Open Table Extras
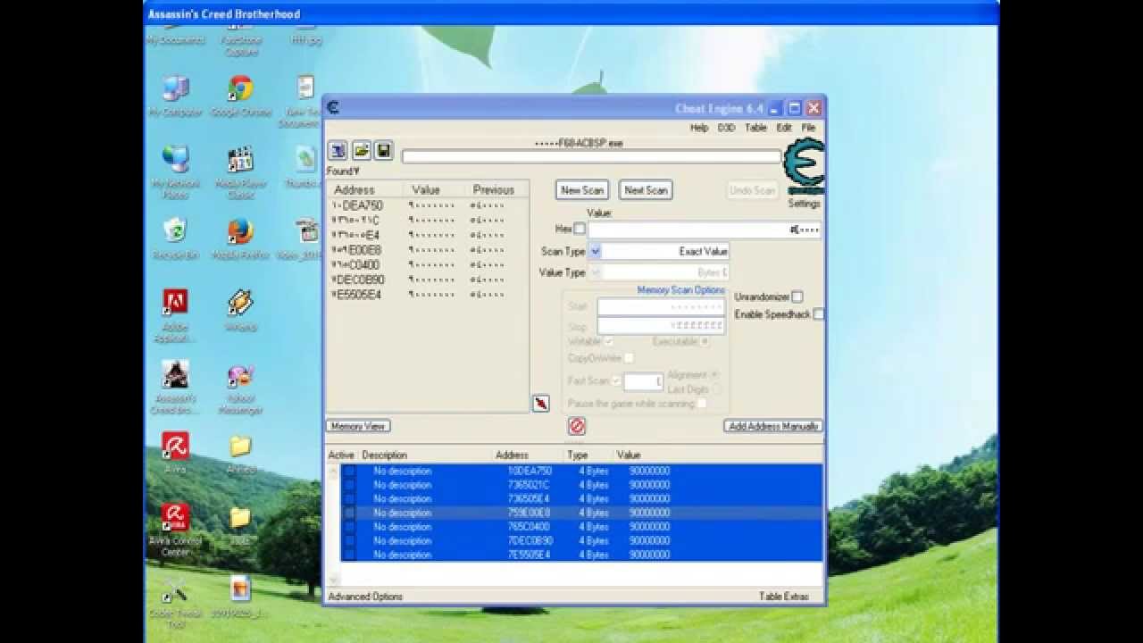The height and width of the screenshot is (643, 1143). pos(784,597)
